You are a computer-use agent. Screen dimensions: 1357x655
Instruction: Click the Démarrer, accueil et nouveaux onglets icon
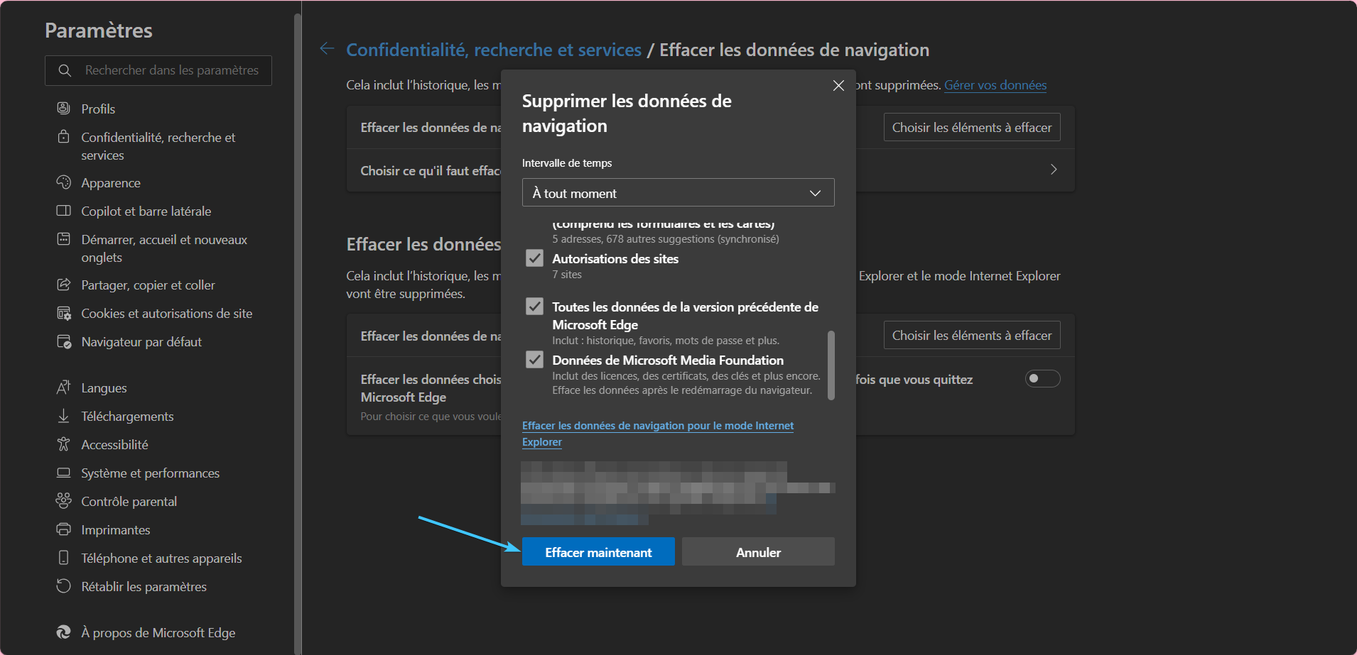click(x=63, y=239)
